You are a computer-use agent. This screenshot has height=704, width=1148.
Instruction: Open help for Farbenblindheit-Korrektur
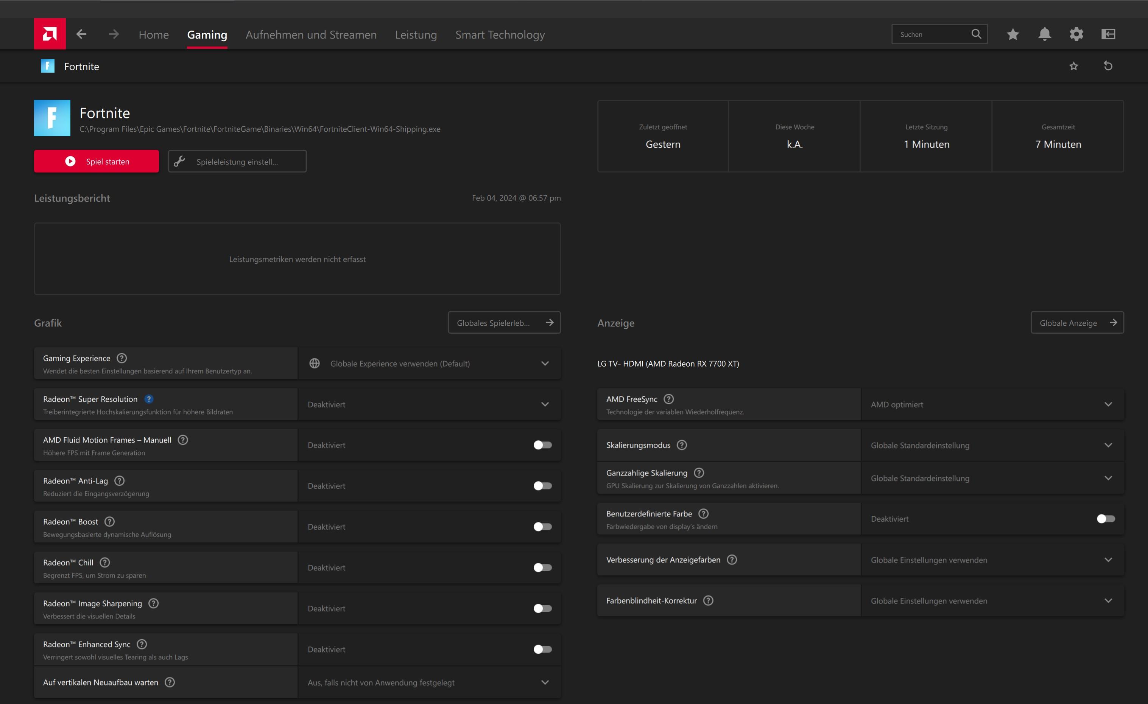(x=708, y=601)
